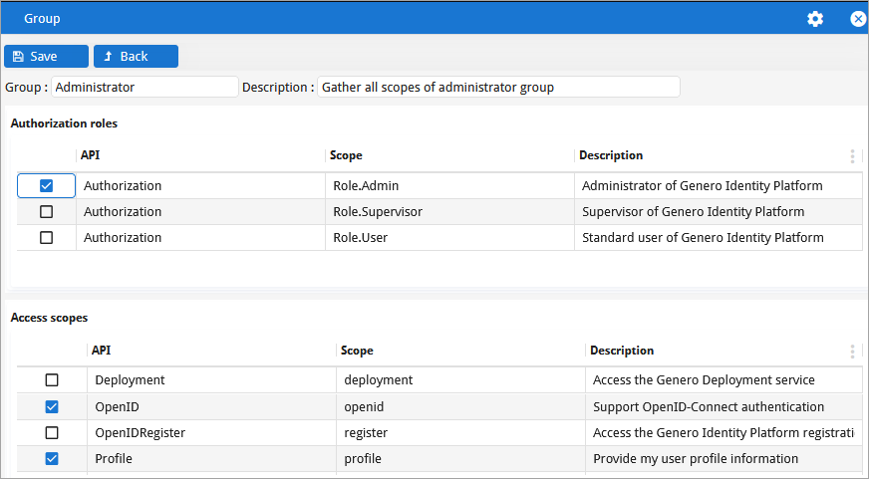Click the Group name input field
Viewport: 869px width, 479px height.
145,87
